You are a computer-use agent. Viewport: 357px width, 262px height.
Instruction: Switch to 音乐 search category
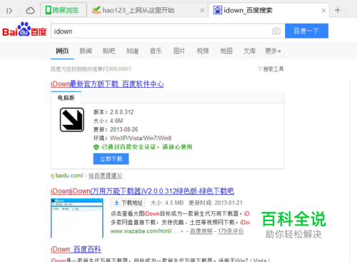click(156, 51)
